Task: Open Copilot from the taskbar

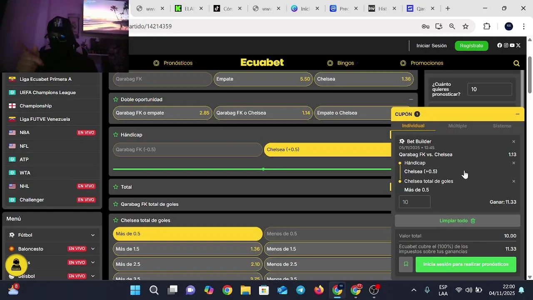Action: click(209, 290)
